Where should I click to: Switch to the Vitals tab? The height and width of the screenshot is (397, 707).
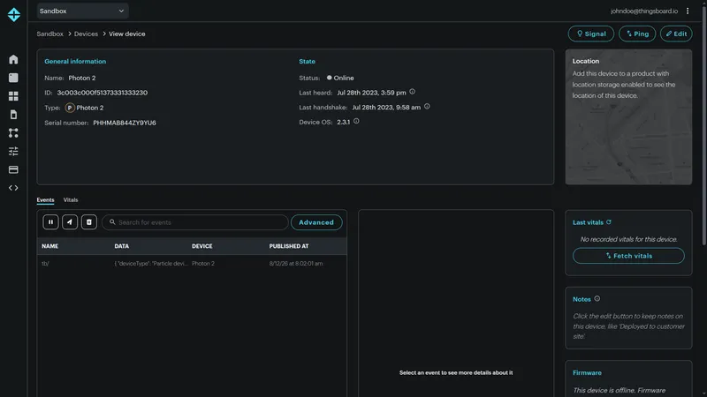coord(71,200)
